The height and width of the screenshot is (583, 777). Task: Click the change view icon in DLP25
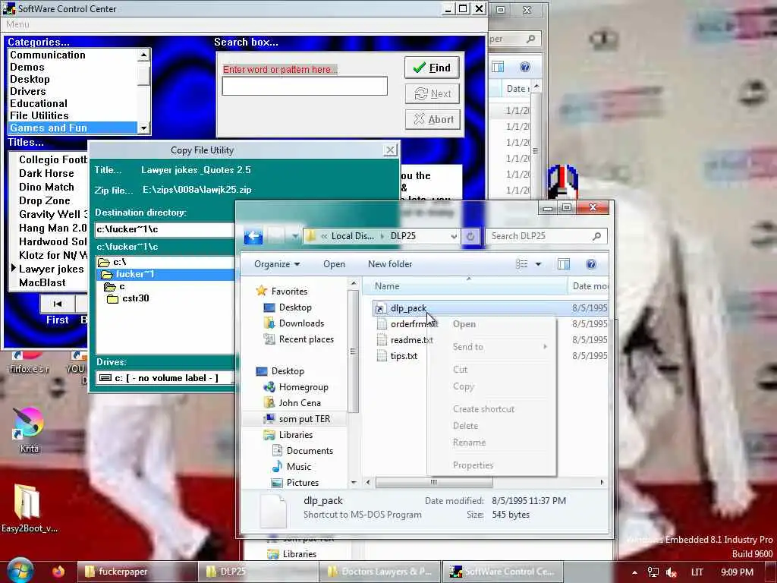pos(522,264)
